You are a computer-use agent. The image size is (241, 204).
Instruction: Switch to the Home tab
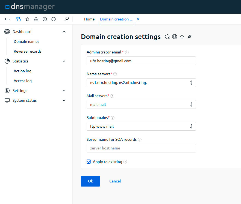pyautogui.click(x=89, y=19)
